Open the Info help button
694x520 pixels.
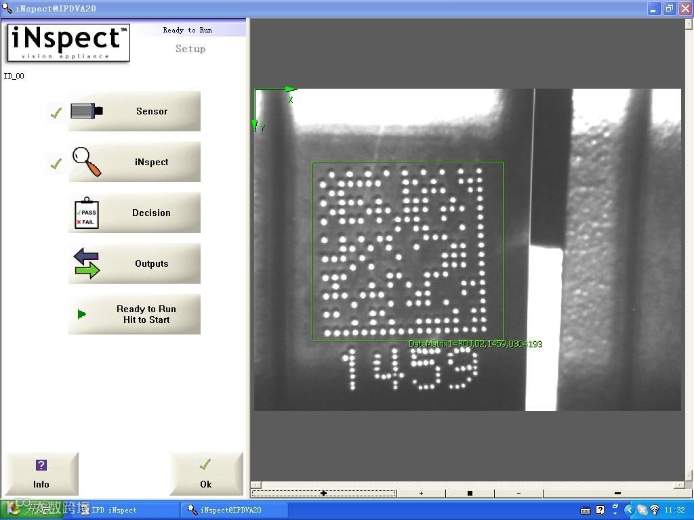41,473
